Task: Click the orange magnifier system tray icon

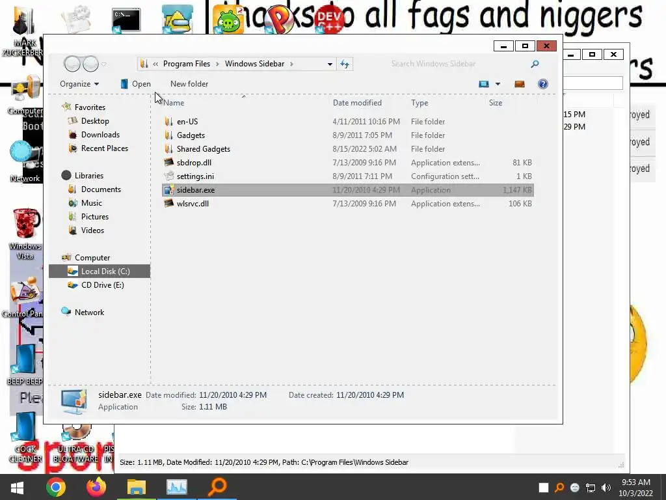Action: click(559, 488)
